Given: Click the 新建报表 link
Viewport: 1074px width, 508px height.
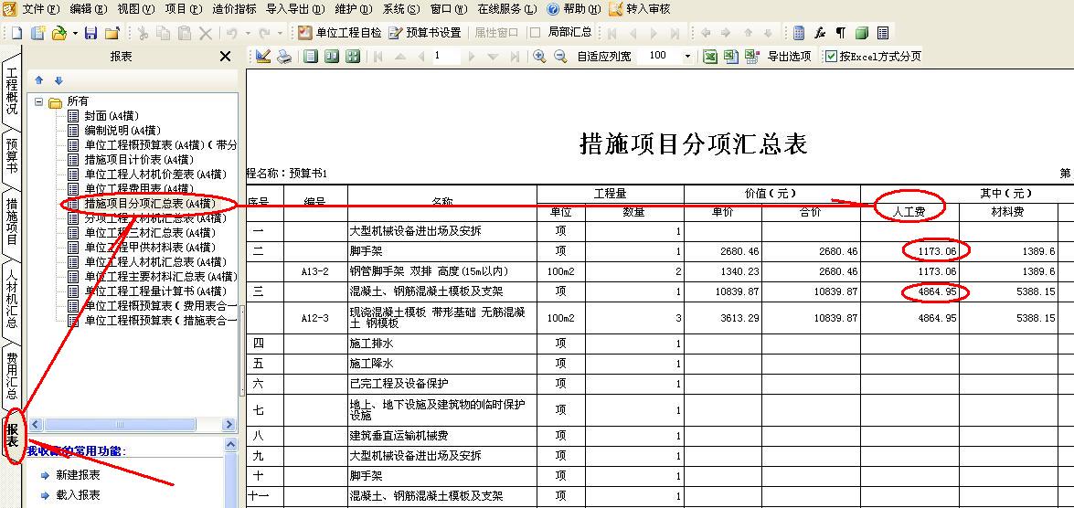Looking at the screenshot, I should (x=78, y=475).
